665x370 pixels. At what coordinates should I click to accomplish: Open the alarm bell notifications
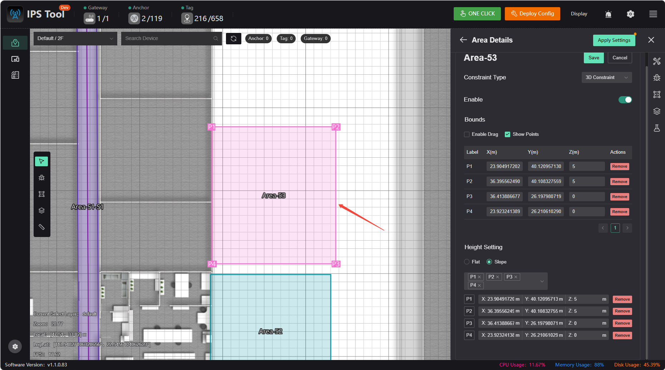click(x=608, y=14)
